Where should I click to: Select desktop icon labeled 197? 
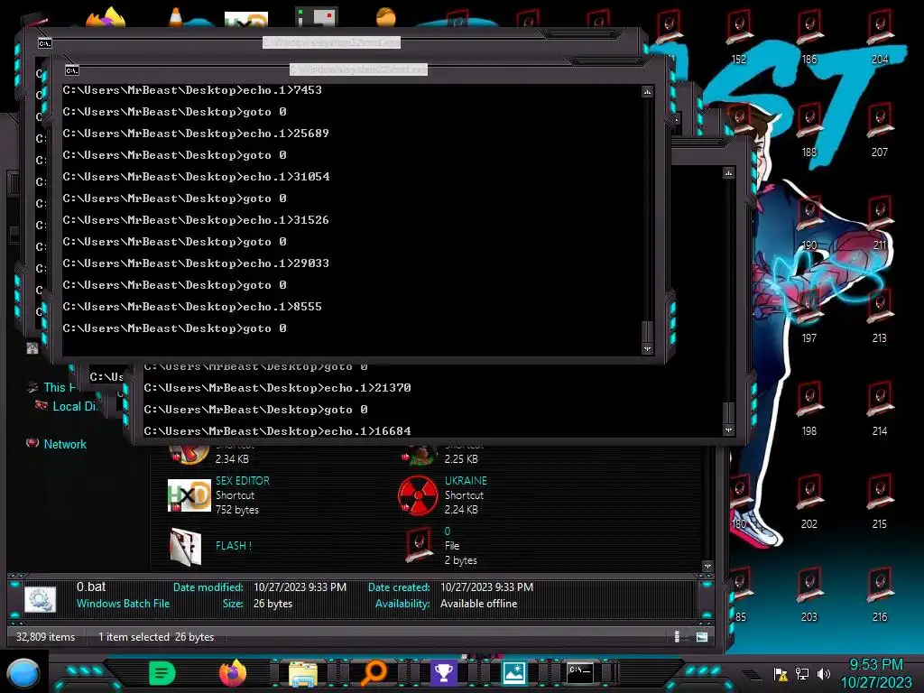(809, 315)
